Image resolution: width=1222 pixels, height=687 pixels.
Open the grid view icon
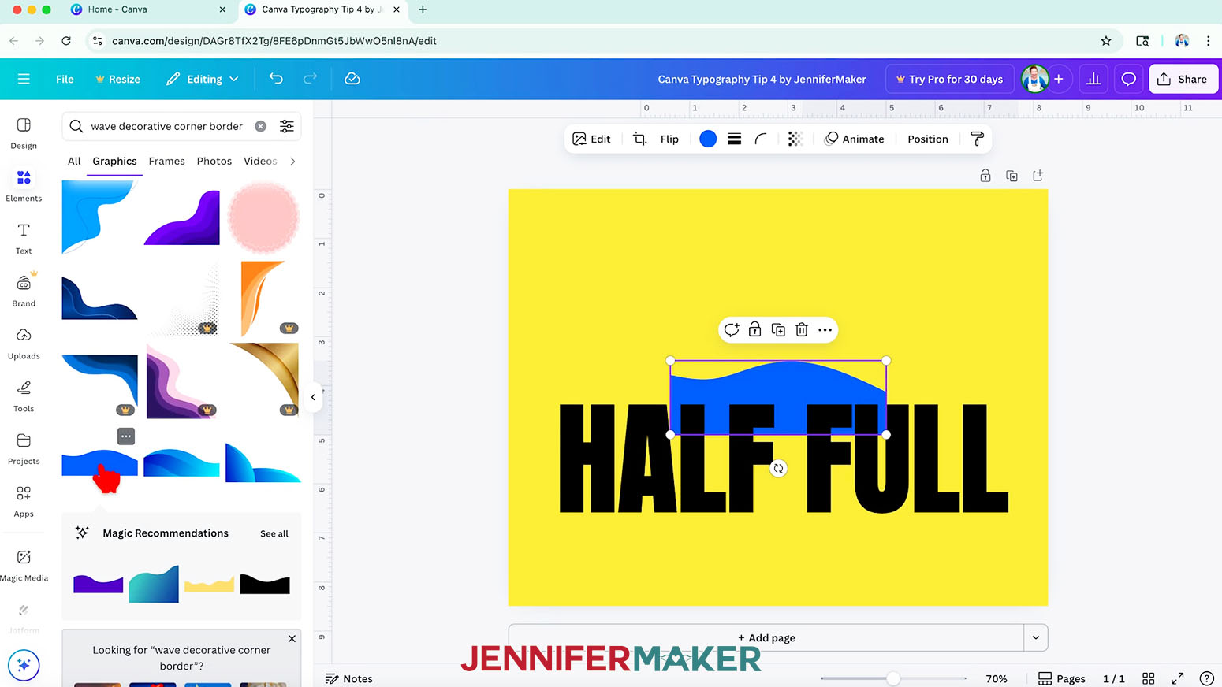(x=1149, y=678)
